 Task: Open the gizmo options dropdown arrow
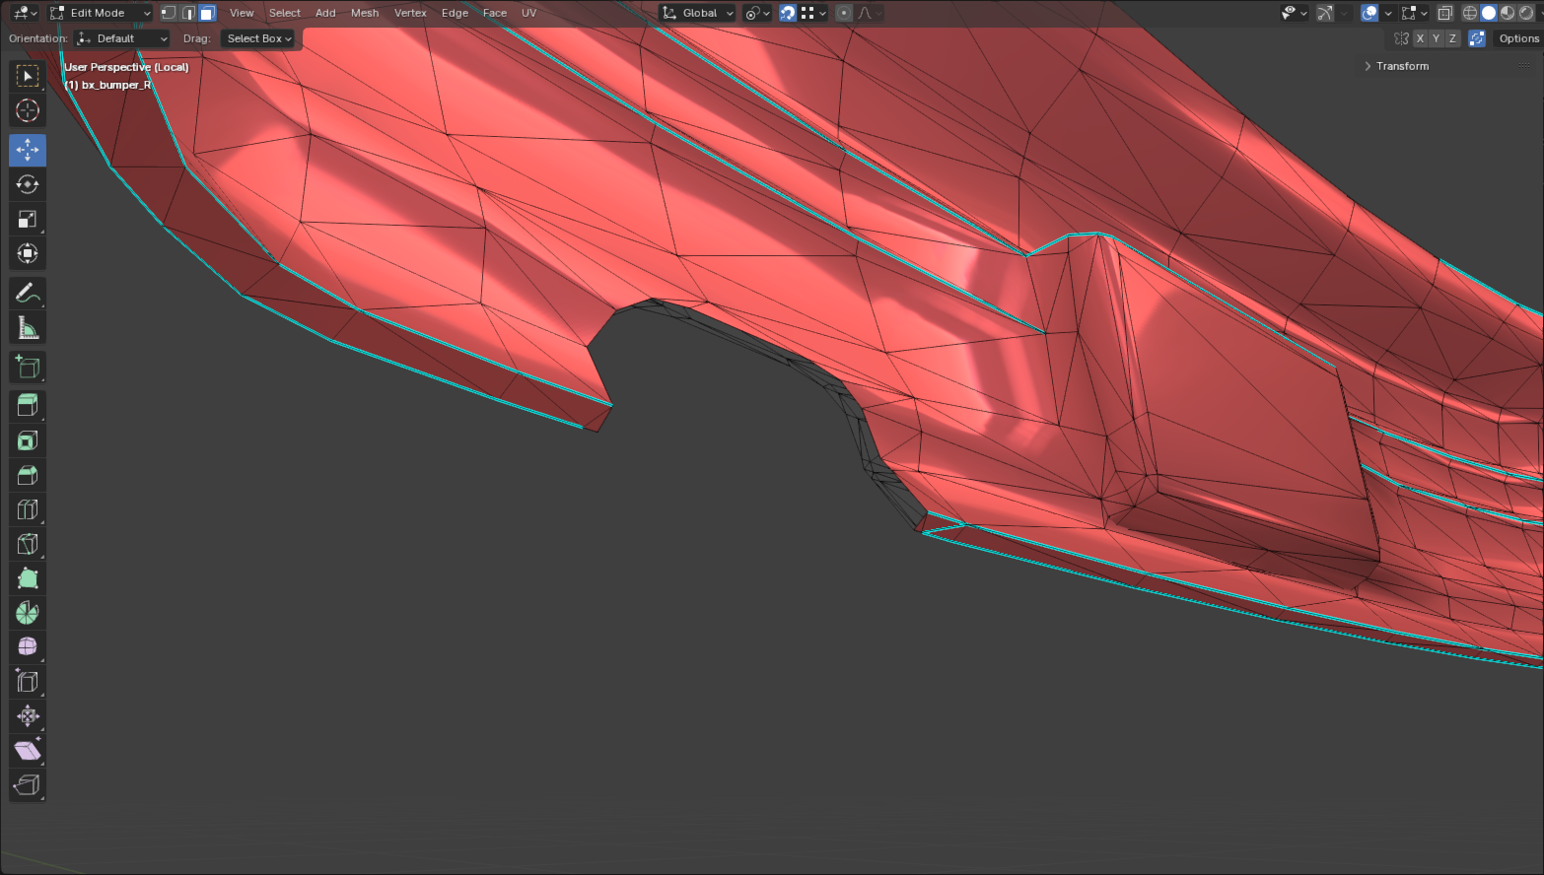(x=1342, y=13)
